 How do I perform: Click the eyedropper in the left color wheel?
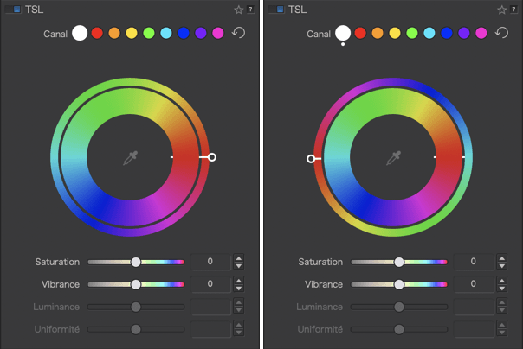(x=130, y=158)
